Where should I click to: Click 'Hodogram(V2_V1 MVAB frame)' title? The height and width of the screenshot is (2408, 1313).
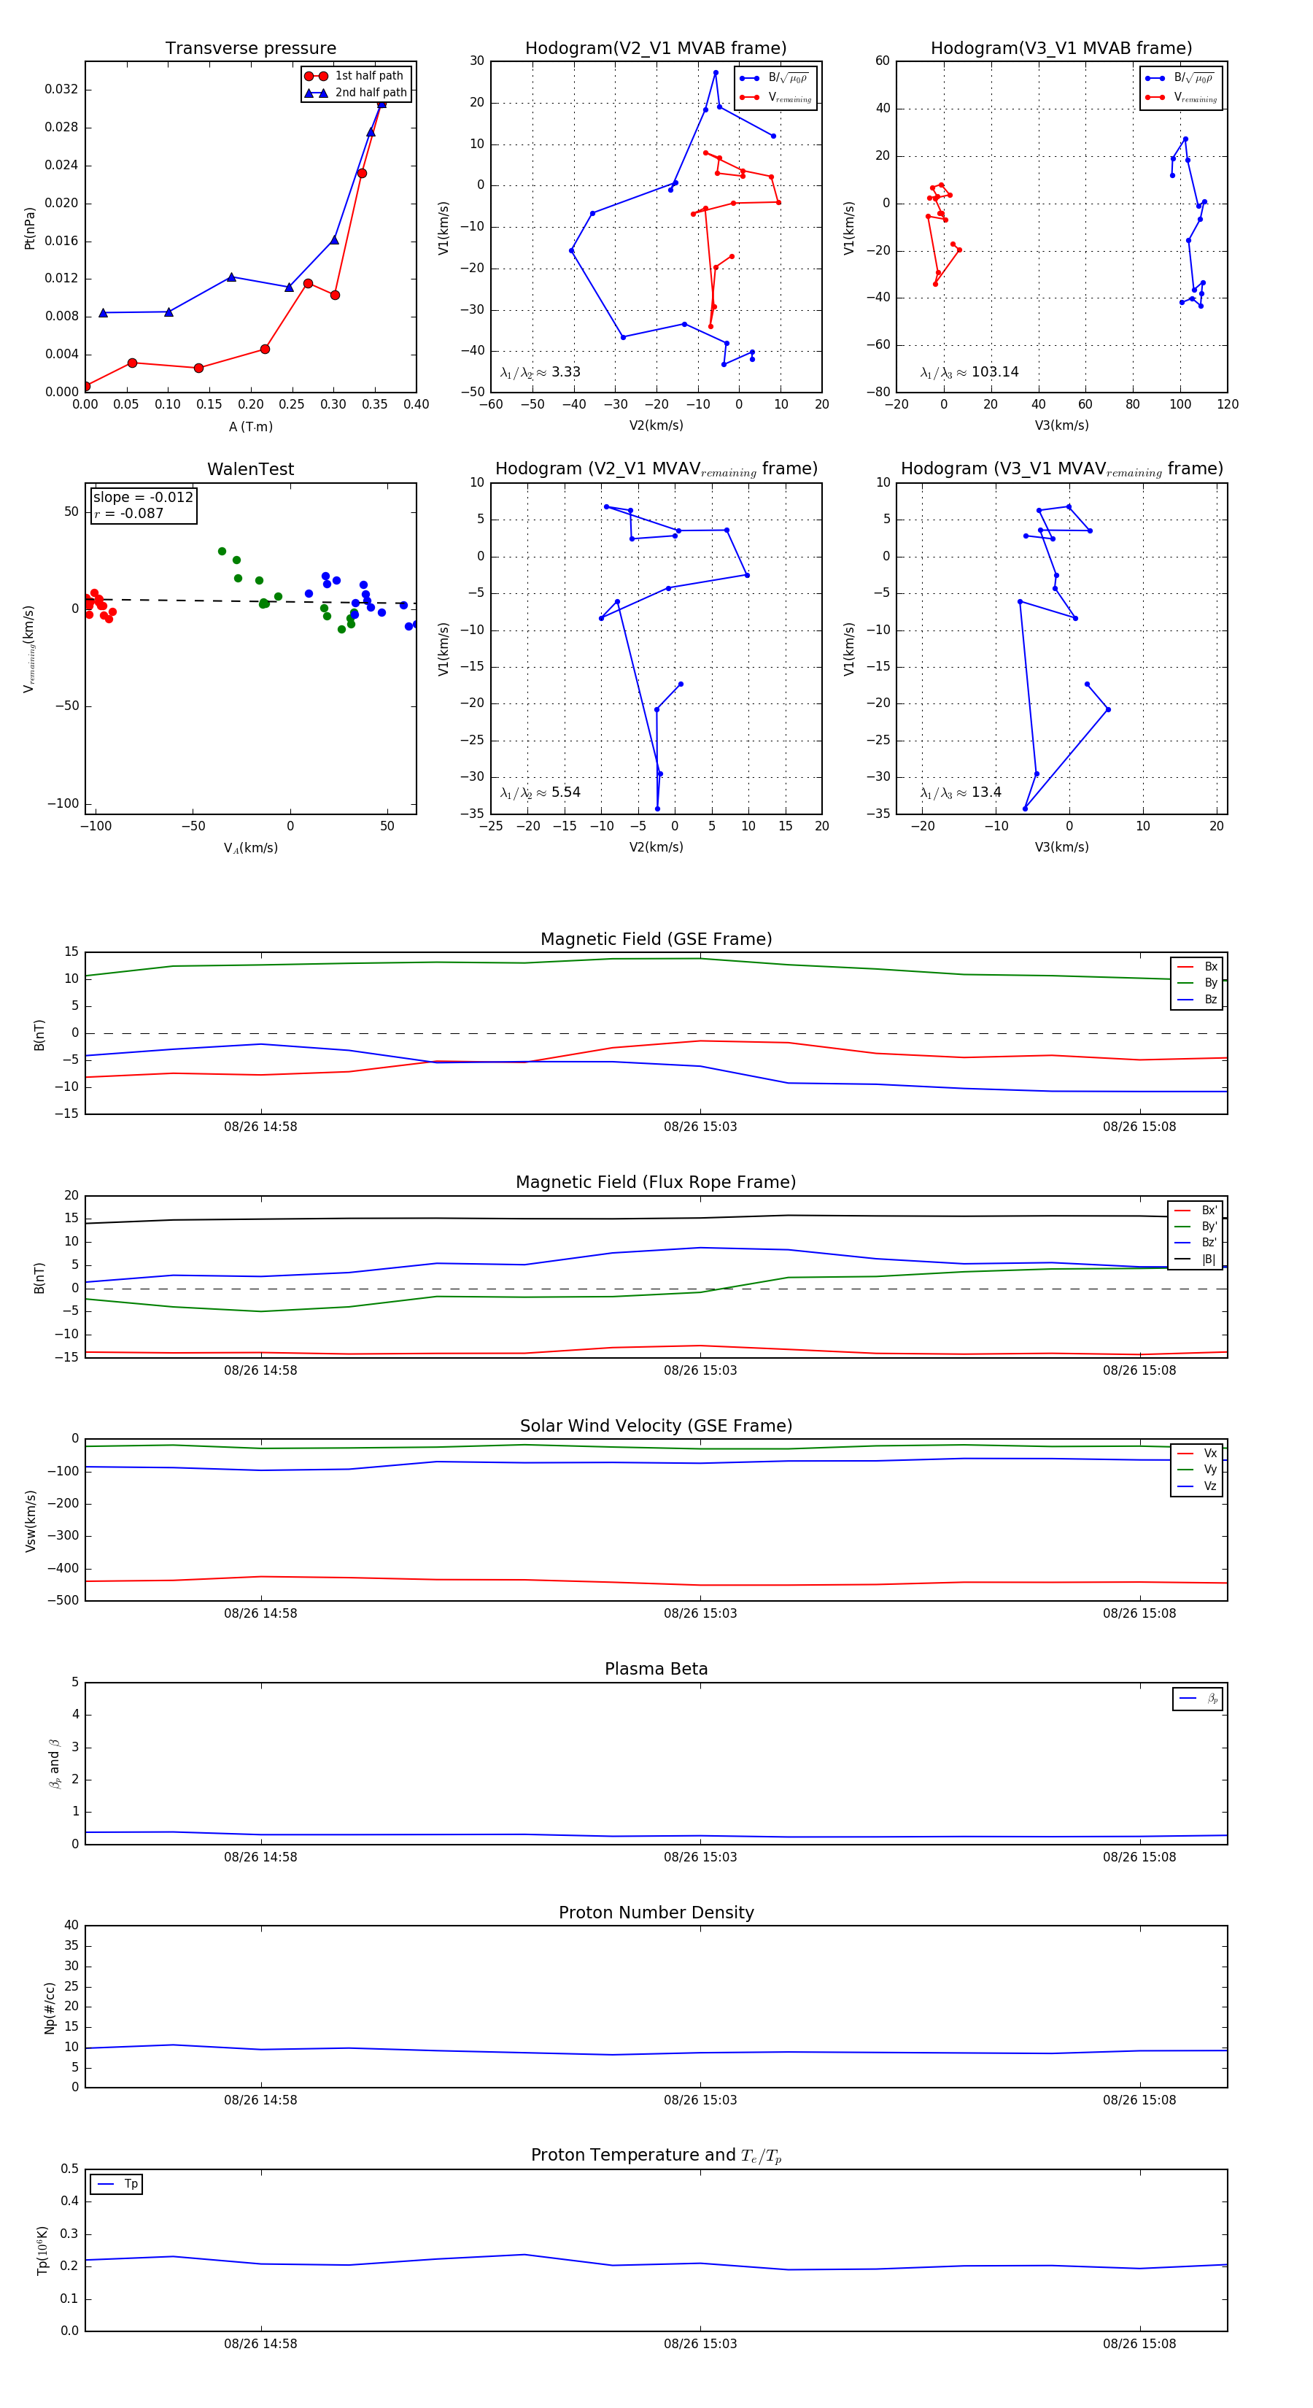click(655, 49)
